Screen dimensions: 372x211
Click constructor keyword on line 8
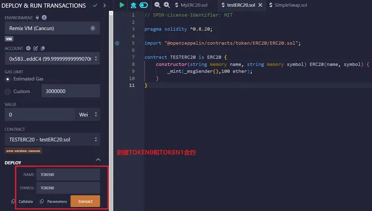[x=172, y=64]
